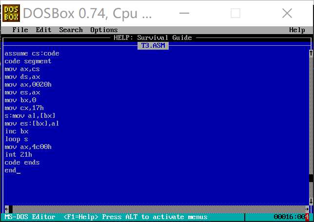
Task: Click the vertical scrollbar thumb
Action: coord(311,178)
